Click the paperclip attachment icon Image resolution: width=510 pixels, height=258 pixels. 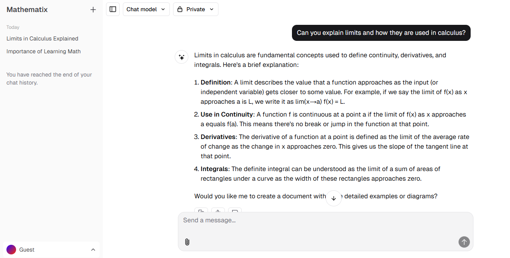pyautogui.click(x=187, y=242)
